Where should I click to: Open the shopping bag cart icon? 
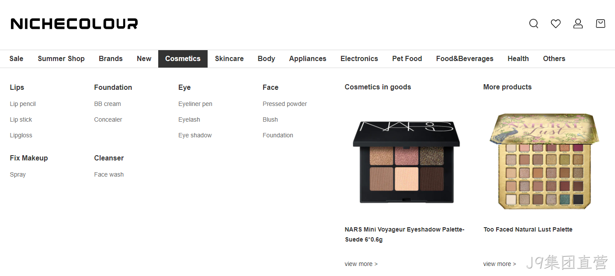click(601, 24)
